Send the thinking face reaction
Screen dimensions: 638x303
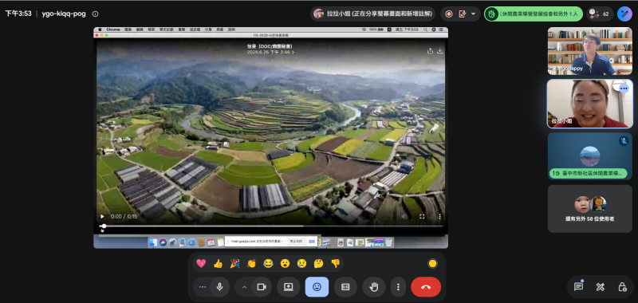coord(318,264)
